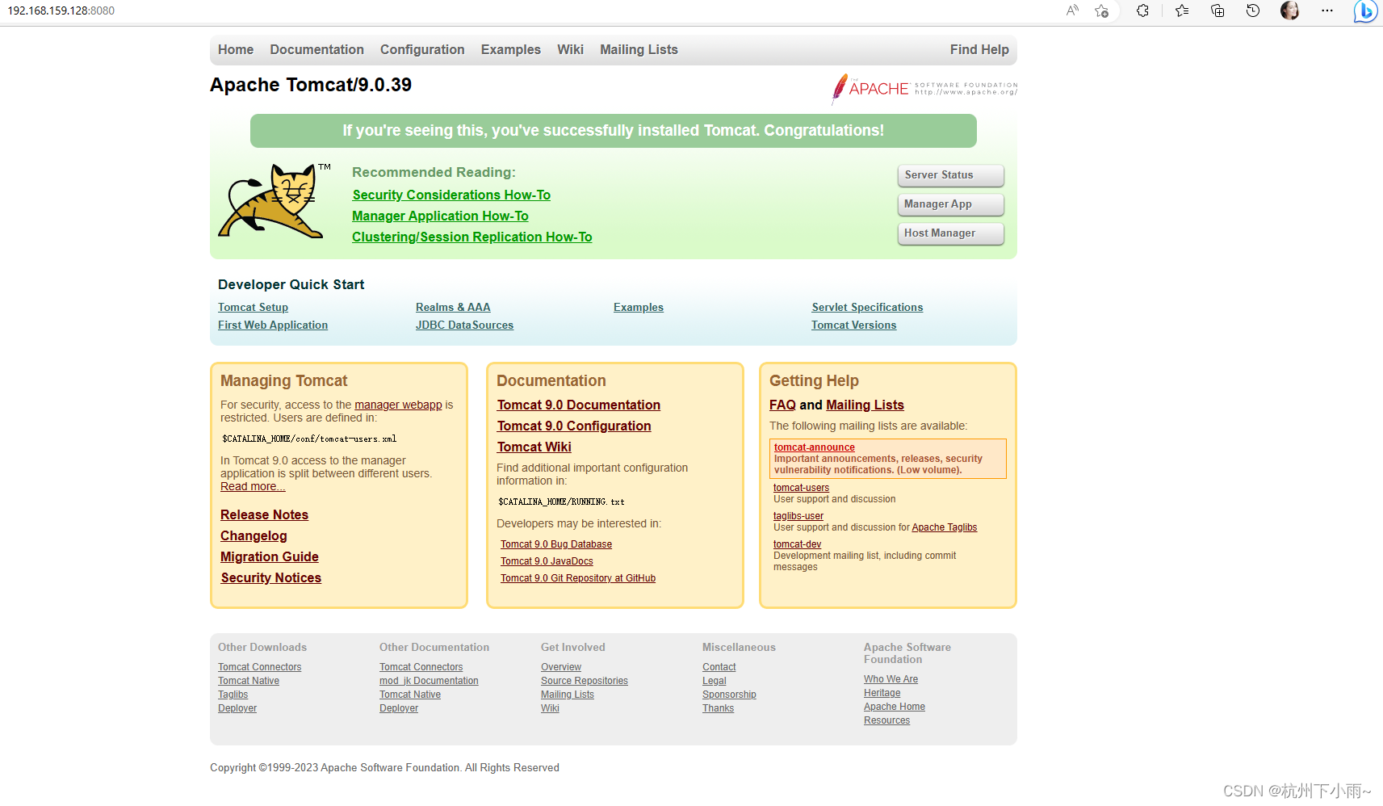Screen dimensions: 1383x806
Task: Open the Apache Taglibs link
Action: point(945,527)
